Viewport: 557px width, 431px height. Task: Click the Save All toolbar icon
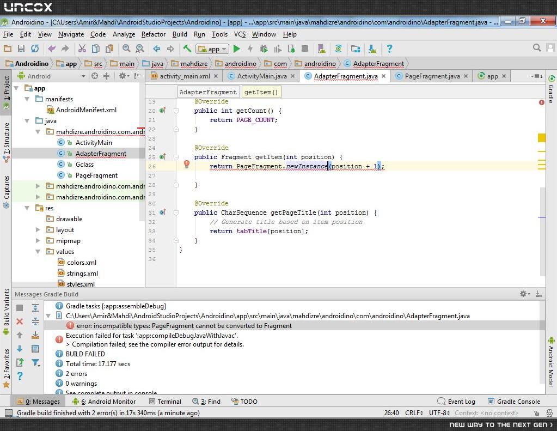point(21,48)
